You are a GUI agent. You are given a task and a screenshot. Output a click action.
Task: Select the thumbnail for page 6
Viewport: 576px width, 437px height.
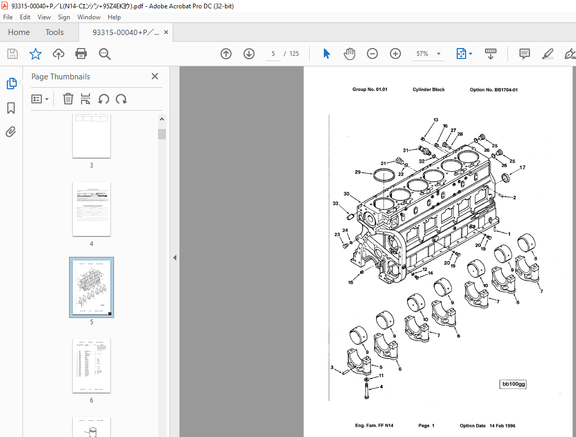coord(92,366)
